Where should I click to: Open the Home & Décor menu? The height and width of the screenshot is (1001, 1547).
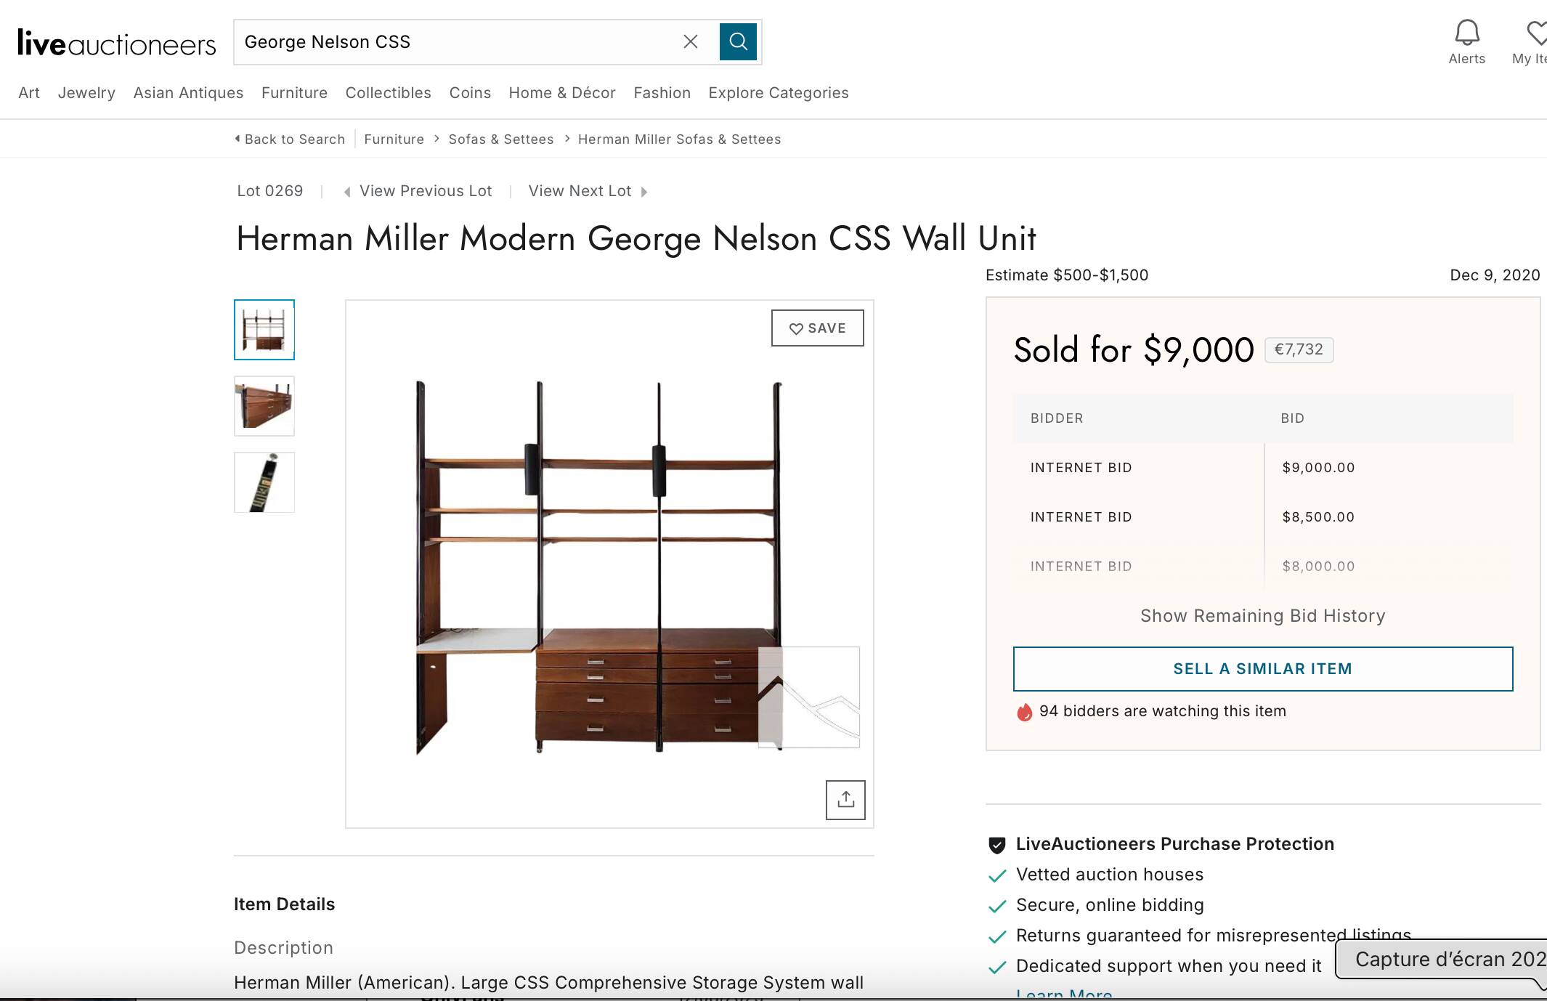coord(561,93)
